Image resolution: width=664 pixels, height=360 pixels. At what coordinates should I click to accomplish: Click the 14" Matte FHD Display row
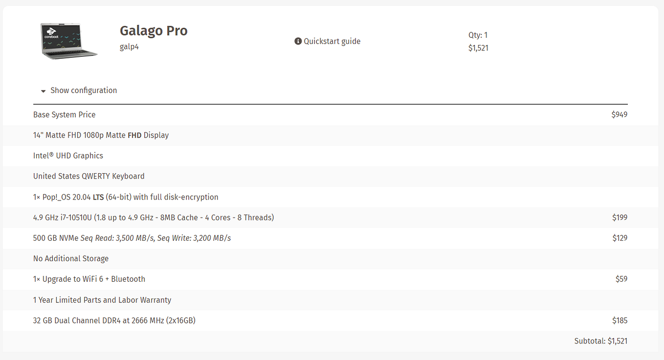click(x=331, y=135)
